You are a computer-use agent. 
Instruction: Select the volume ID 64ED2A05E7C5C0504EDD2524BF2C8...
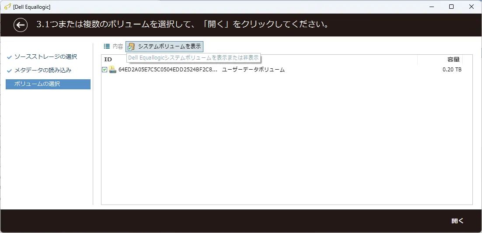coord(168,70)
